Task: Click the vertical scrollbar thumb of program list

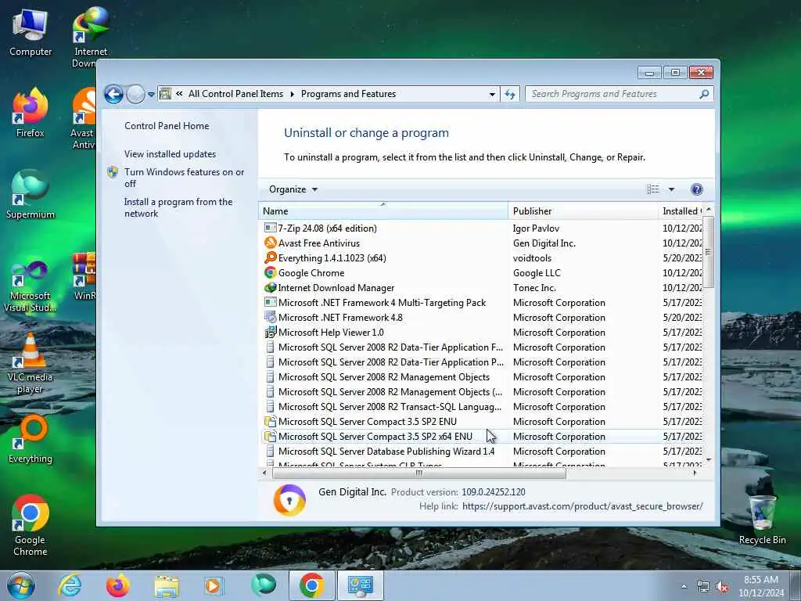Action: click(x=708, y=251)
